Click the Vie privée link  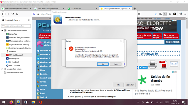tap(157, 18)
